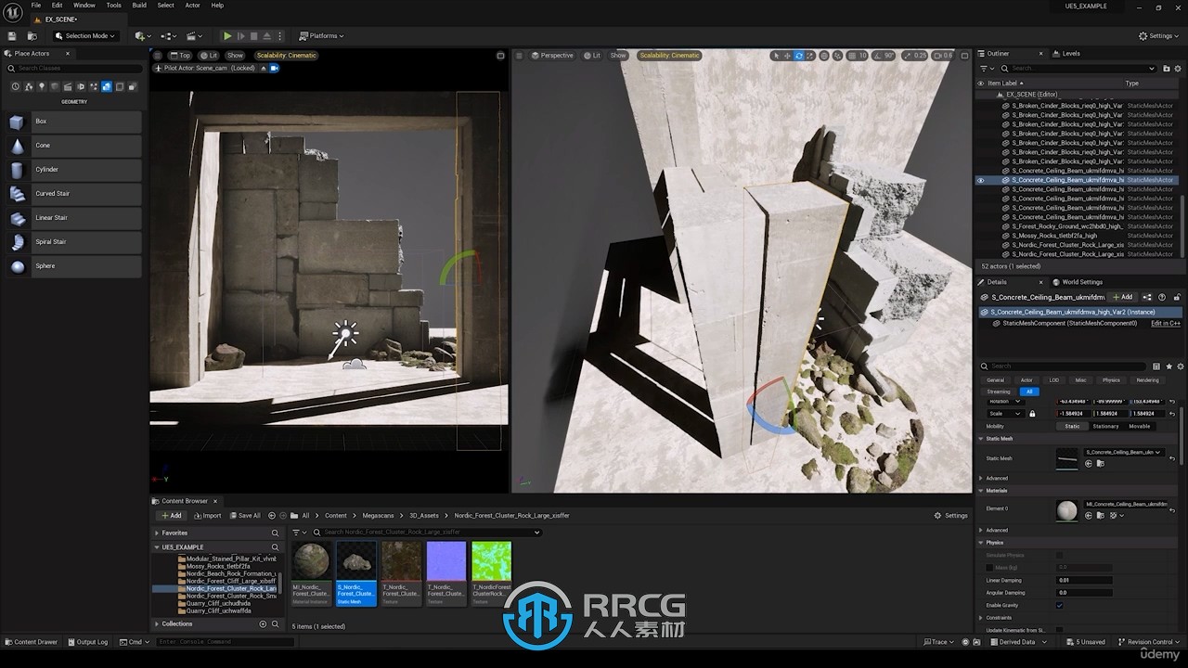
Task: Collapse the Materials section
Action: click(x=981, y=490)
